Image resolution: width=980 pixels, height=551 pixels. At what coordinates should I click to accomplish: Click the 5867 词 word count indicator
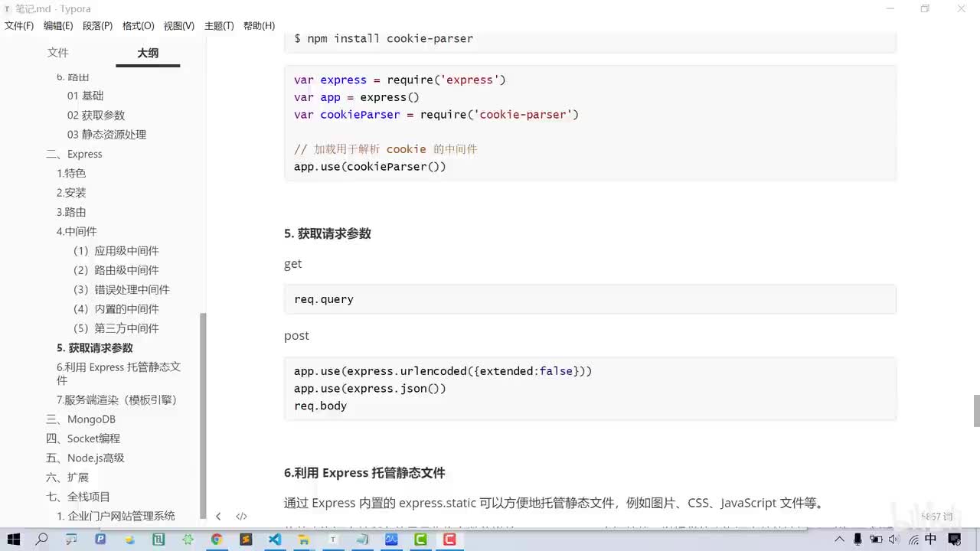pyautogui.click(x=937, y=517)
